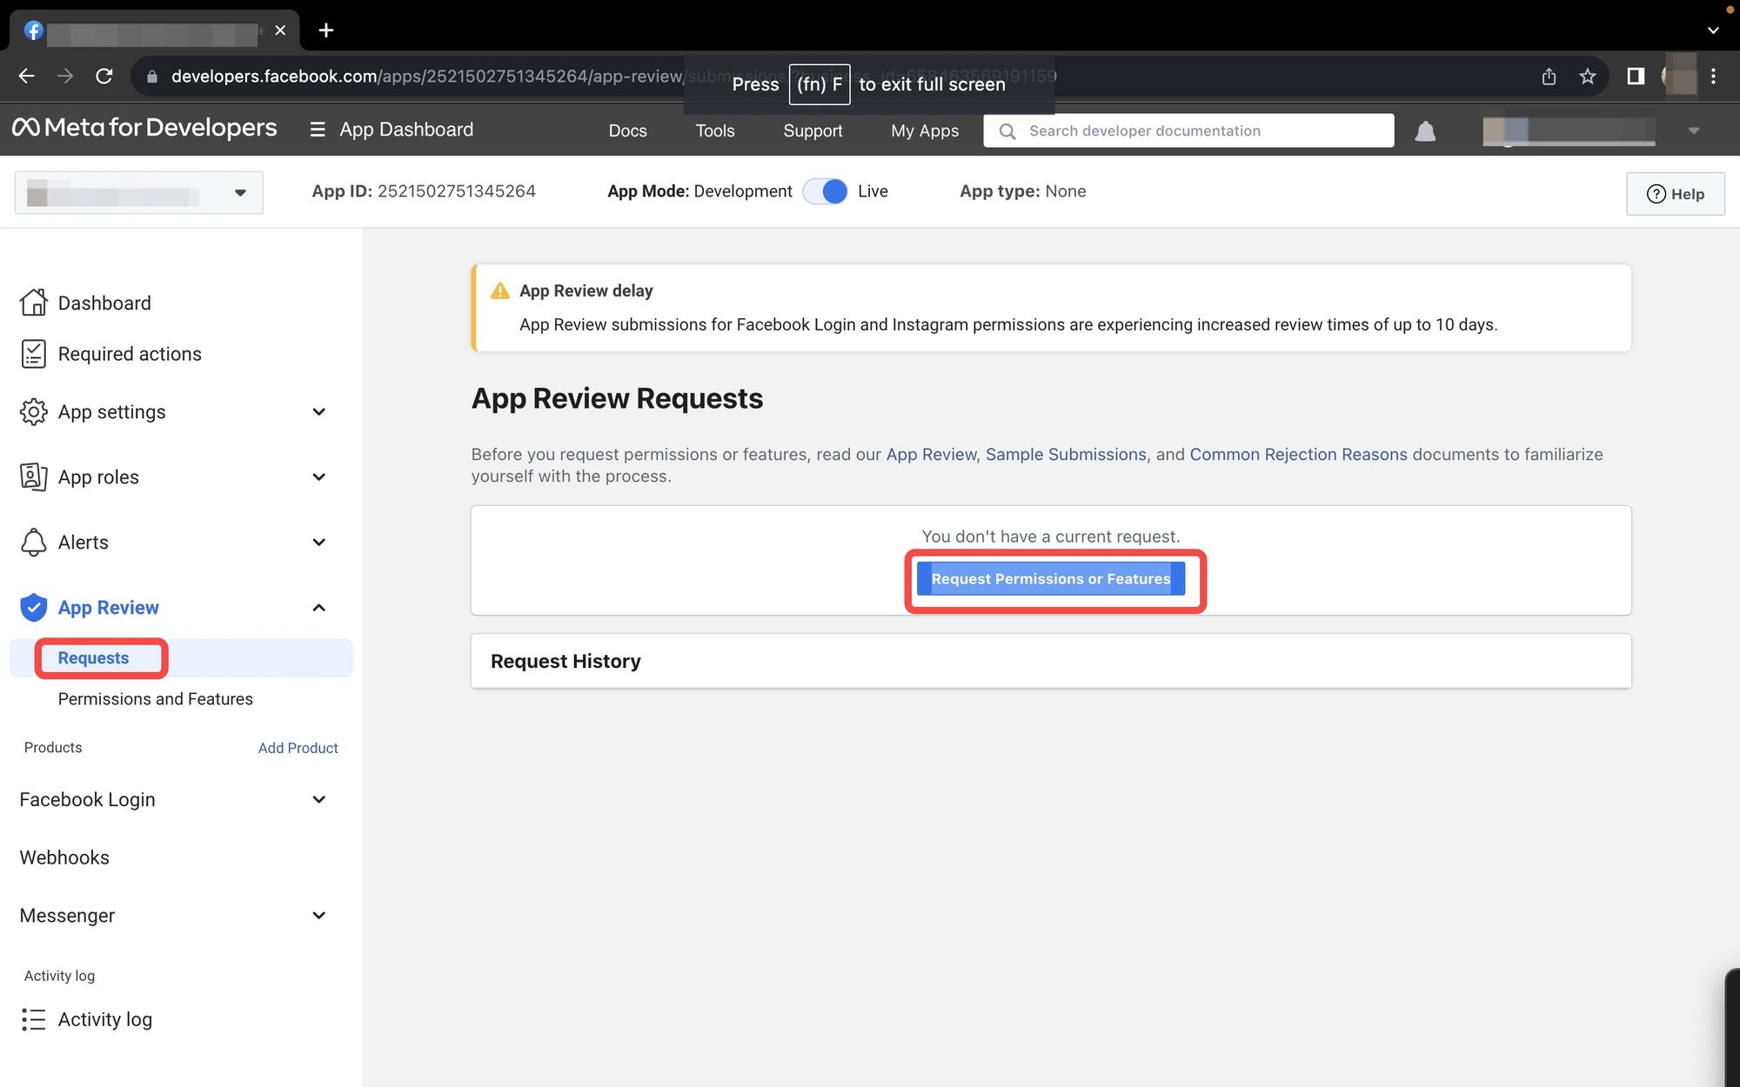Image resolution: width=1740 pixels, height=1087 pixels.
Task: Click the Meta for Developers logo
Action: point(144,128)
